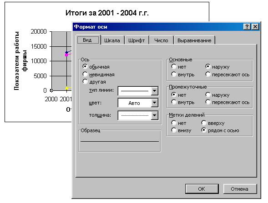268x203 pixels.
Task: Click the 10000 axis label
Action: pyautogui.click(x=39, y=61)
